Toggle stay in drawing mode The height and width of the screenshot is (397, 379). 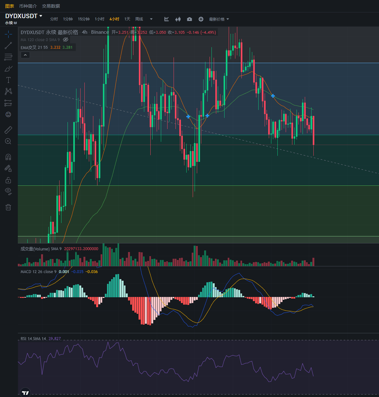click(x=8, y=168)
